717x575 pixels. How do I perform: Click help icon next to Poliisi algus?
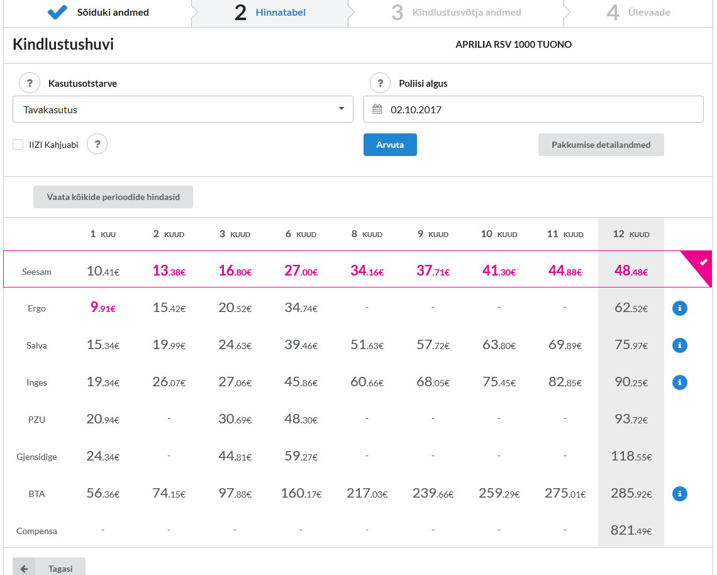pos(380,83)
